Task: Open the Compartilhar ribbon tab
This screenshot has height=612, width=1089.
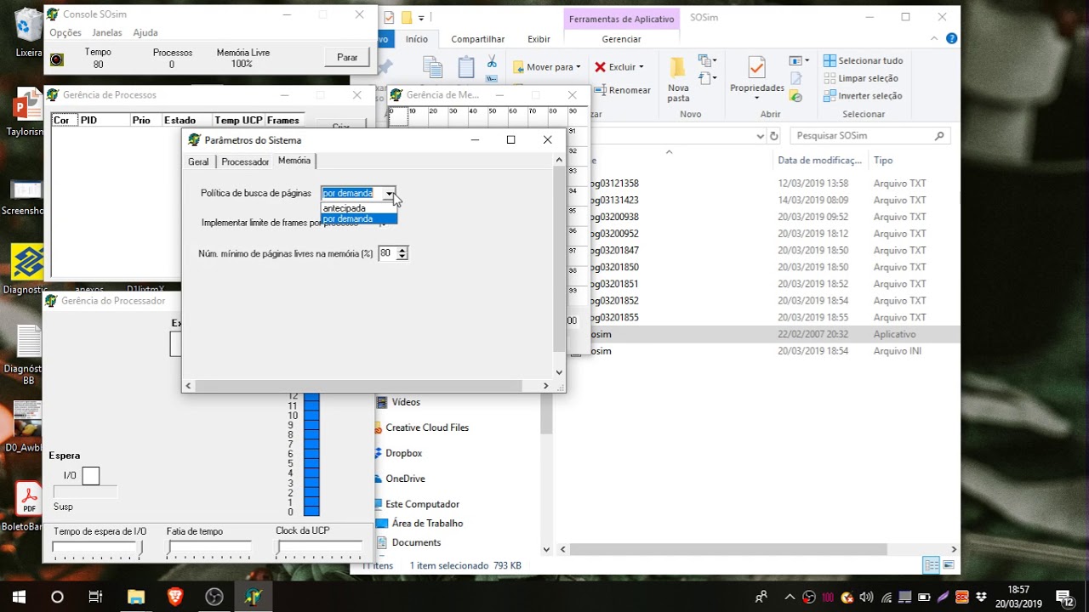Action: 477,39
